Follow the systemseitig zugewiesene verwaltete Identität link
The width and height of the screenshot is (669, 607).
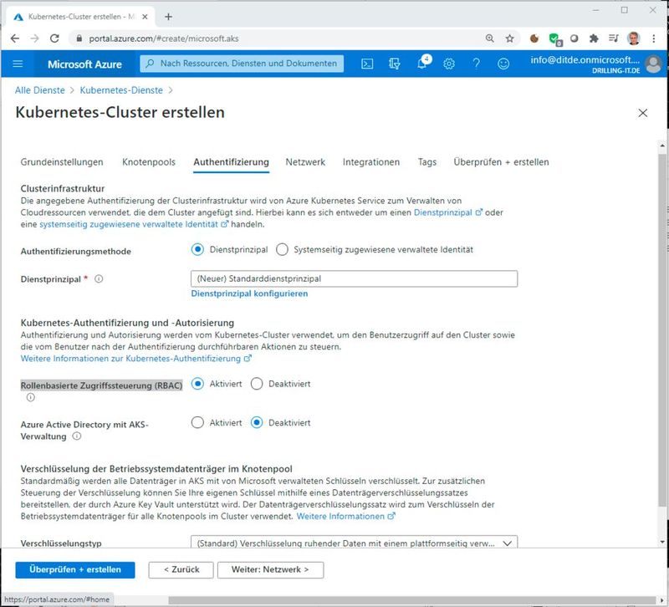134,224
